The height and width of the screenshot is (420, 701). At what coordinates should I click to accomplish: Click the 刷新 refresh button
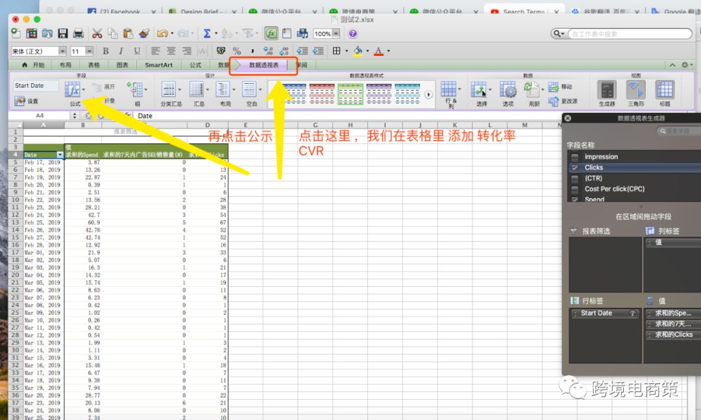(533, 94)
